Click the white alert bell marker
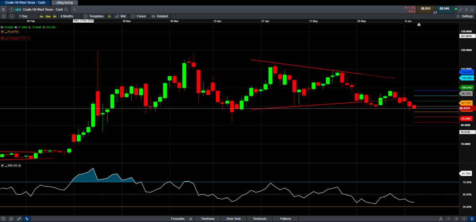Screen dimensions: 476x222 419,25
